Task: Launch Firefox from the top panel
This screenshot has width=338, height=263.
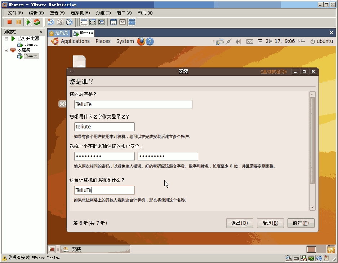Action: pos(141,41)
